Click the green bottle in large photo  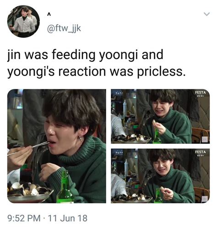[65, 187]
